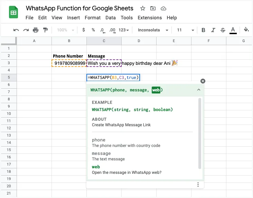Screen dimensions: 253x198
Task: Open the Google Sheets home icon
Action: 14,13
